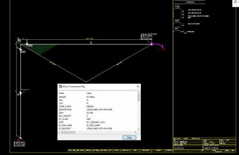Select the CM1 row name
This screenshot has height=155, width=239.
click(61, 100)
